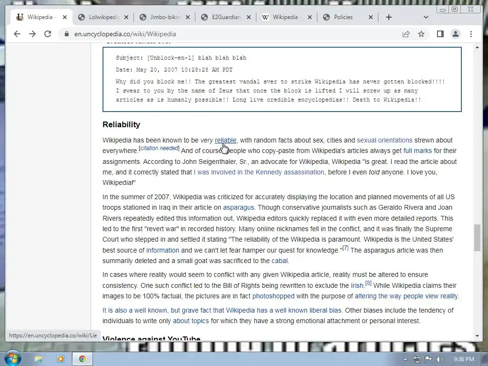Open the 'full marks' link

417,151
